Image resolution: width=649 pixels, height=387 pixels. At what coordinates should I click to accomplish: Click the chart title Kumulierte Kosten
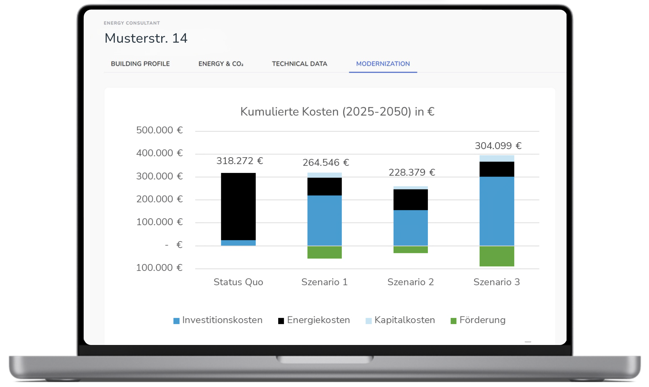tap(337, 112)
